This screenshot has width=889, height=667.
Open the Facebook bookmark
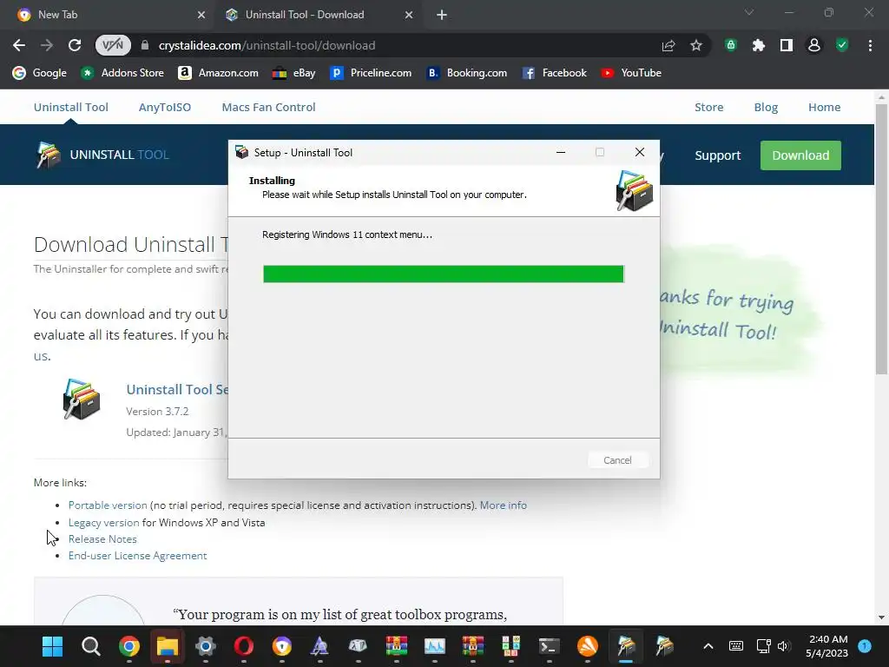pyautogui.click(x=554, y=73)
